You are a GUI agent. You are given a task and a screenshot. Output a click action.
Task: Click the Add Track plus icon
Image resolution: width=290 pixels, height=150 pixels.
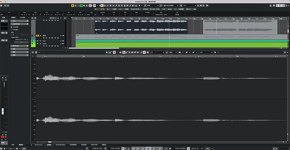32,18
